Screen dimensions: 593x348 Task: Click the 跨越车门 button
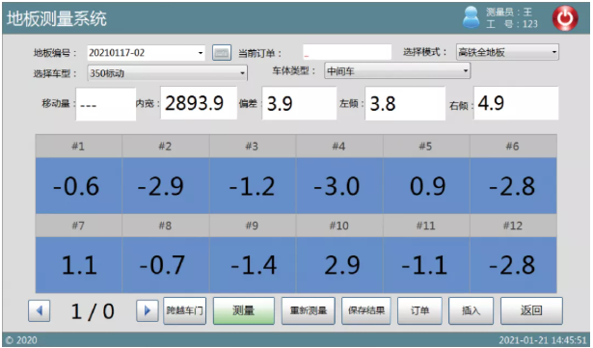point(184,311)
